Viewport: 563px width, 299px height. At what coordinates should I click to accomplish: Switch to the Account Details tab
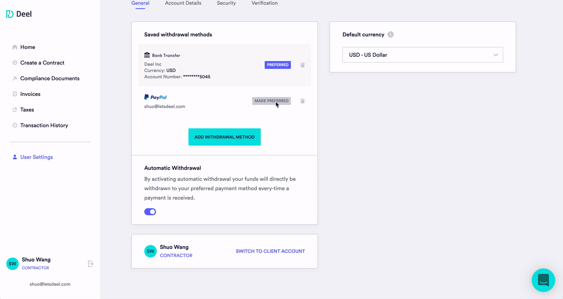pos(183,3)
